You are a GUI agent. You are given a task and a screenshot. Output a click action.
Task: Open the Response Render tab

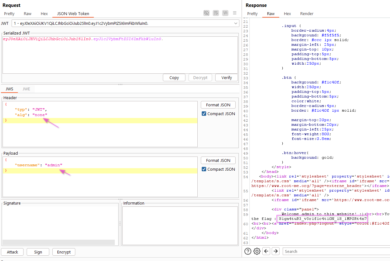coord(307,13)
